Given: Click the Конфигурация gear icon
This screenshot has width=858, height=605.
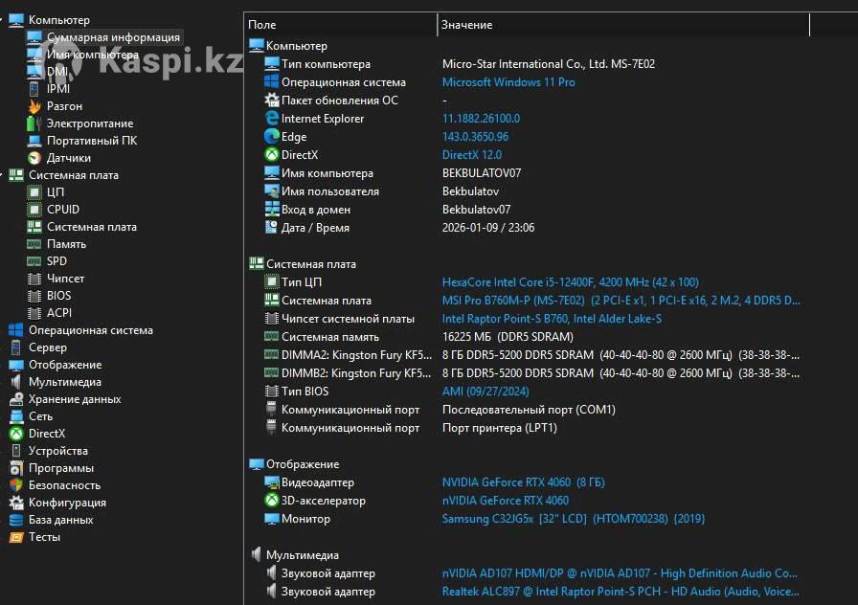Looking at the screenshot, I should 16,503.
